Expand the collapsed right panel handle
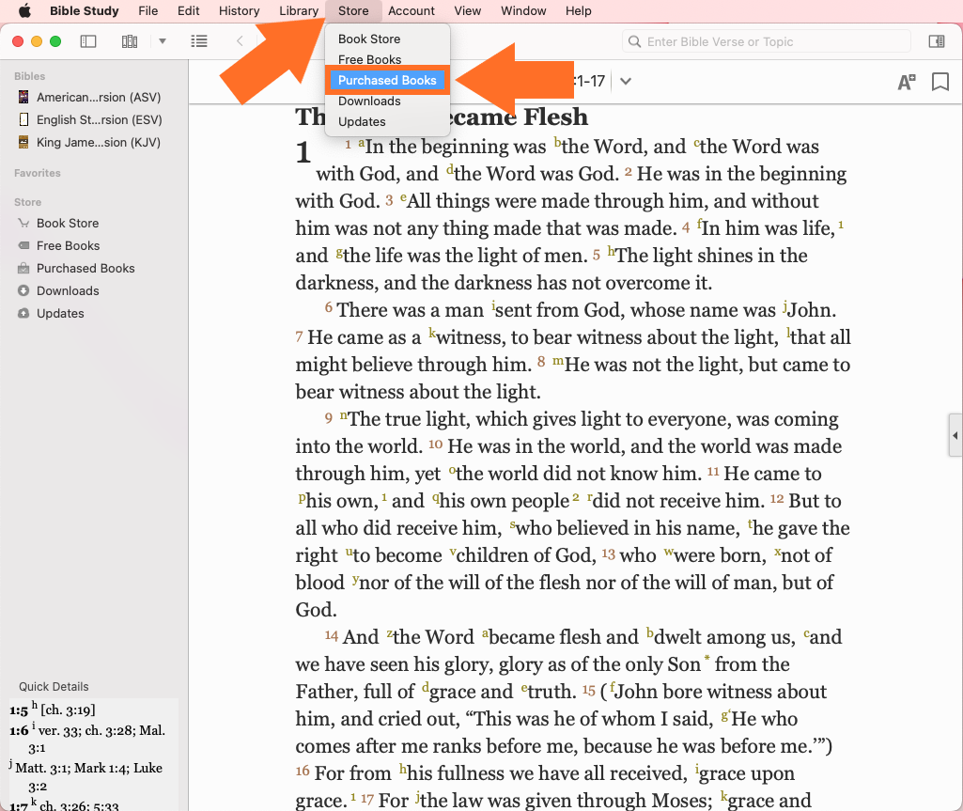This screenshot has width=963, height=811. [x=955, y=435]
